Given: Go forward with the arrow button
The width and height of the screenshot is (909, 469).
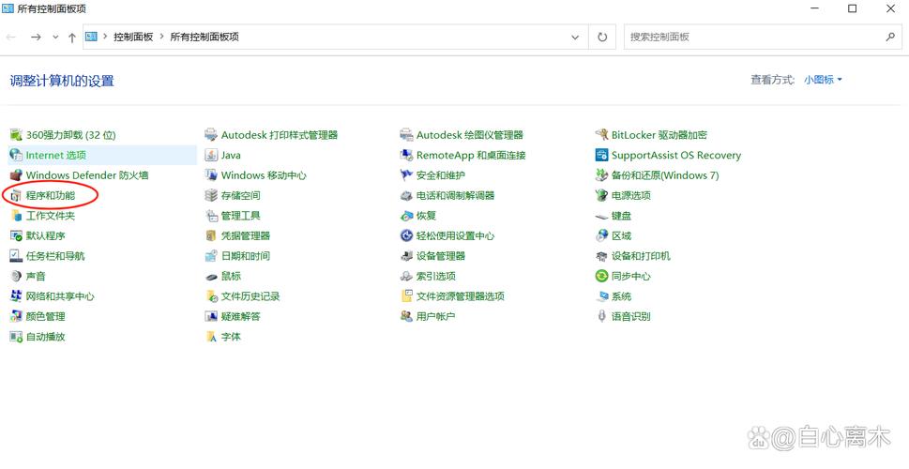Looking at the screenshot, I should tap(36, 38).
